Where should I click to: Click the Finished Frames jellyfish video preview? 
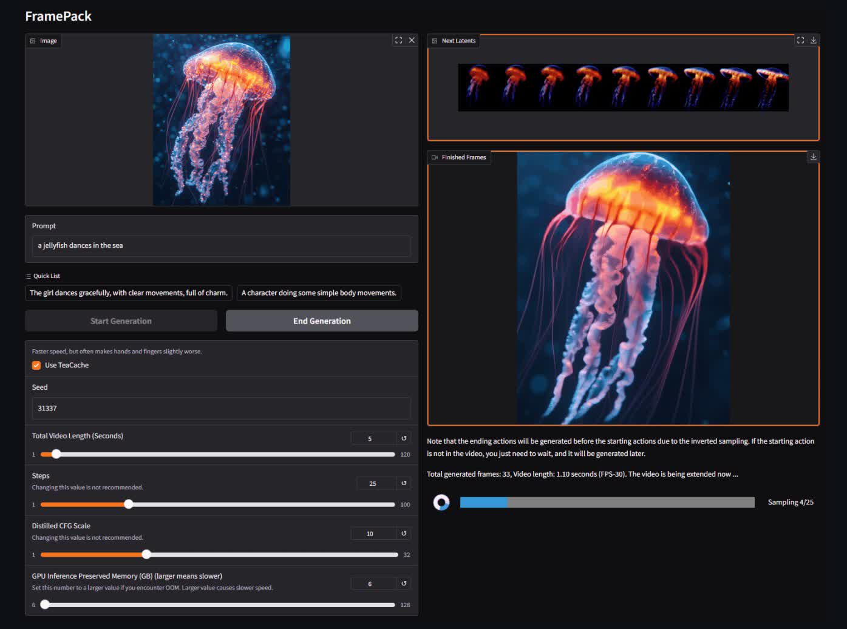click(x=623, y=288)
